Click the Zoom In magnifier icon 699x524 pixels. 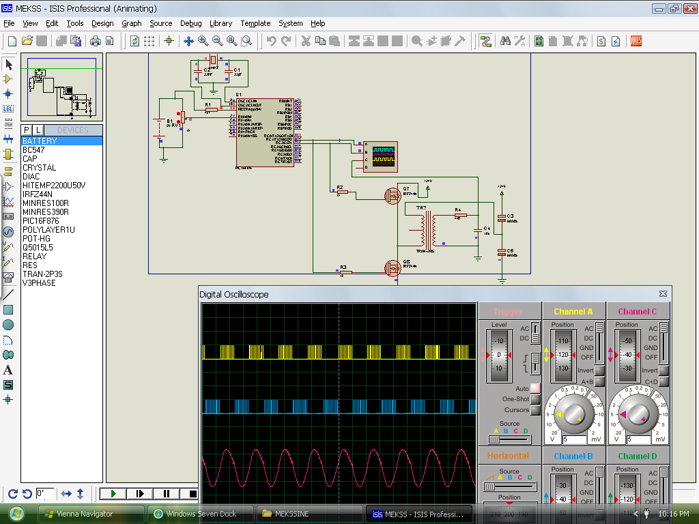coord(203,41)
